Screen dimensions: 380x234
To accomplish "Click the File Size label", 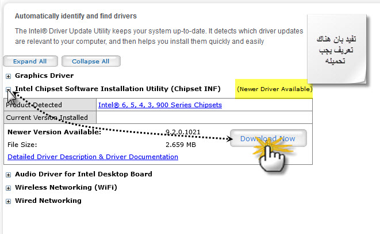I will click(22, 145).
